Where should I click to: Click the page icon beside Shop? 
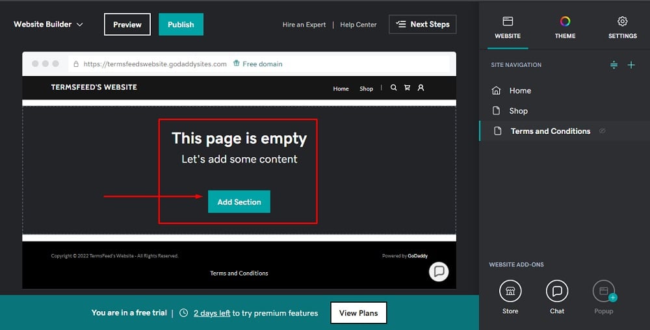pos(496,110)
